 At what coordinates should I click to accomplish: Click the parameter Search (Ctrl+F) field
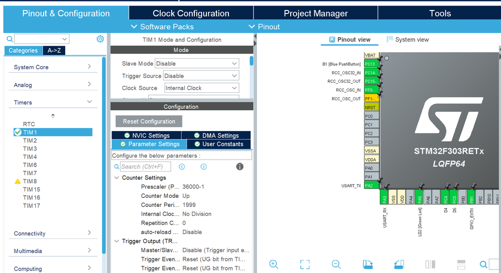coord(146,167)
